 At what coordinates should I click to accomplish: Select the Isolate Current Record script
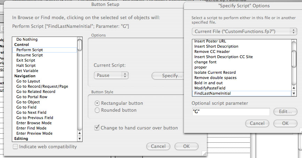(215, 72)
